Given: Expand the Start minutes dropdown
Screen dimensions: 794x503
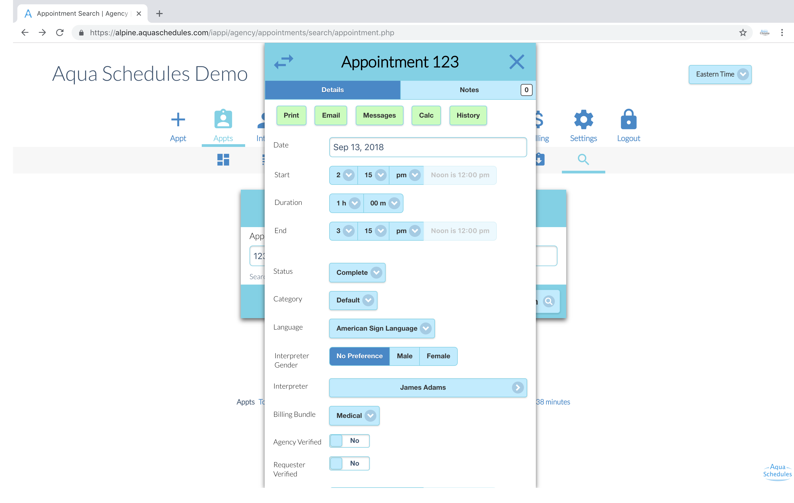Looking at the screenshot, I should click(374, 175).
